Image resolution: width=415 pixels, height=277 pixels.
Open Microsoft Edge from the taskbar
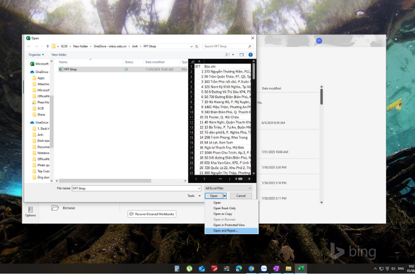238,269
